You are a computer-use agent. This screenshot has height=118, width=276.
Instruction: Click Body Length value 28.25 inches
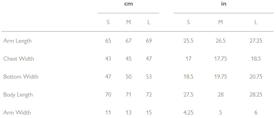[256, 95]
